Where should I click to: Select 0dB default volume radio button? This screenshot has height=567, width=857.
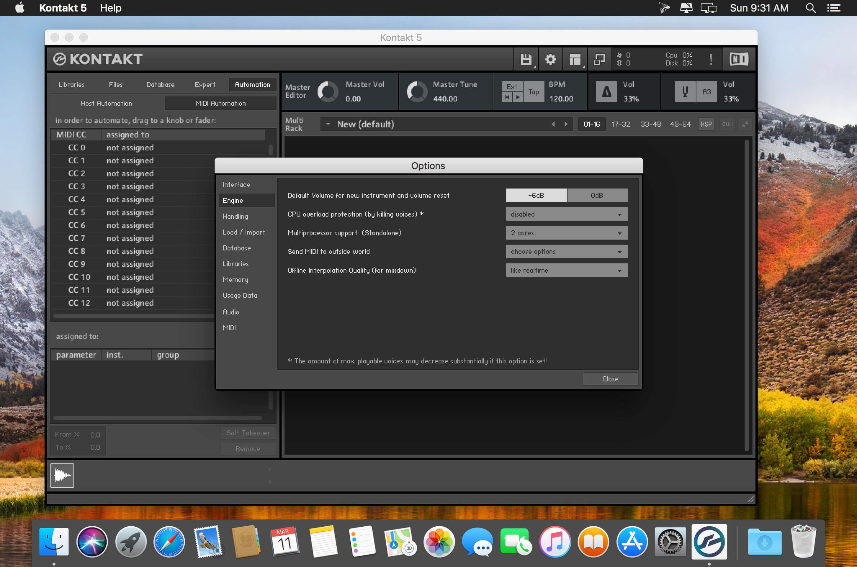pos(596,195)
